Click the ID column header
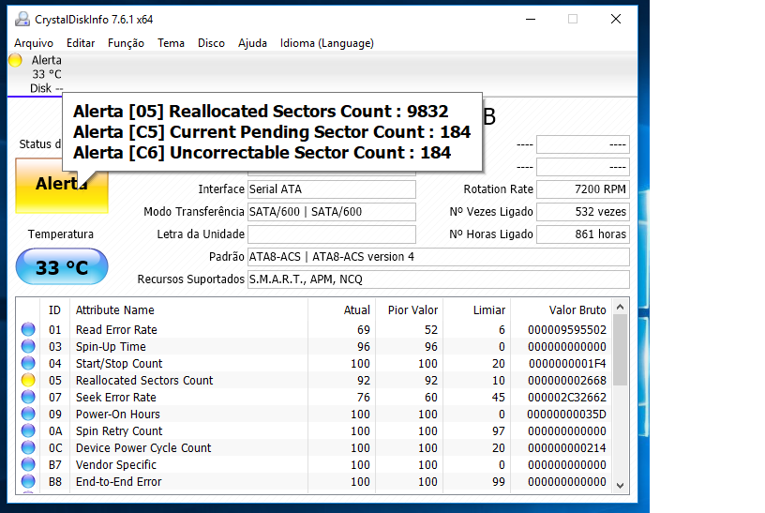 click(x=54, y=309)
